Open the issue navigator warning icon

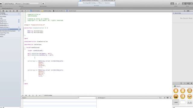[x=7, y=11]
